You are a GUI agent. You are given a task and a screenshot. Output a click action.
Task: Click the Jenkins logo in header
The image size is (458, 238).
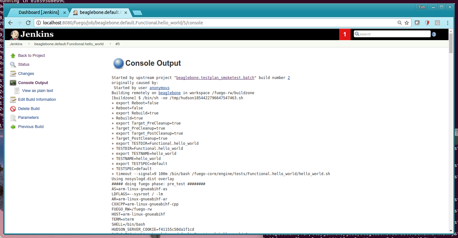tap(32, 34)
